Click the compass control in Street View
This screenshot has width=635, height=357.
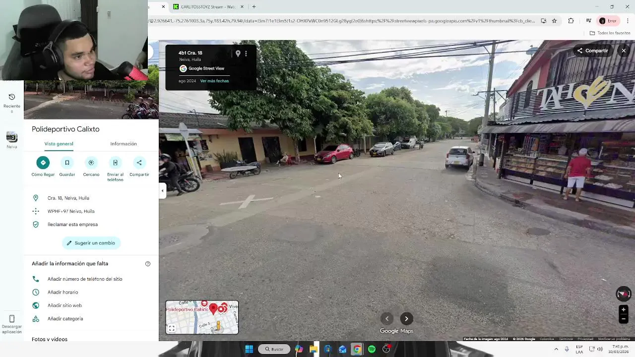(624, 294)
